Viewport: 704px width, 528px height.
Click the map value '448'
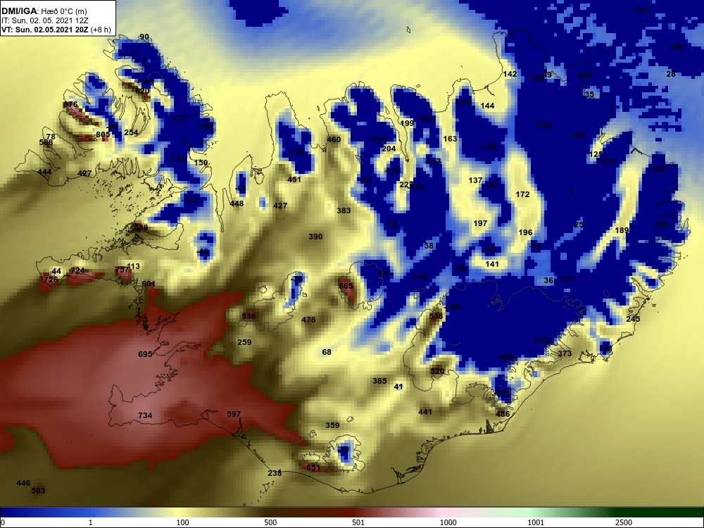tap(237, 203)
